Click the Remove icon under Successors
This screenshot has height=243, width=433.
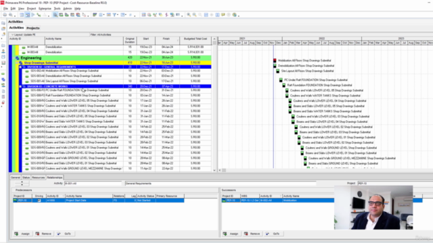(246, 234)
